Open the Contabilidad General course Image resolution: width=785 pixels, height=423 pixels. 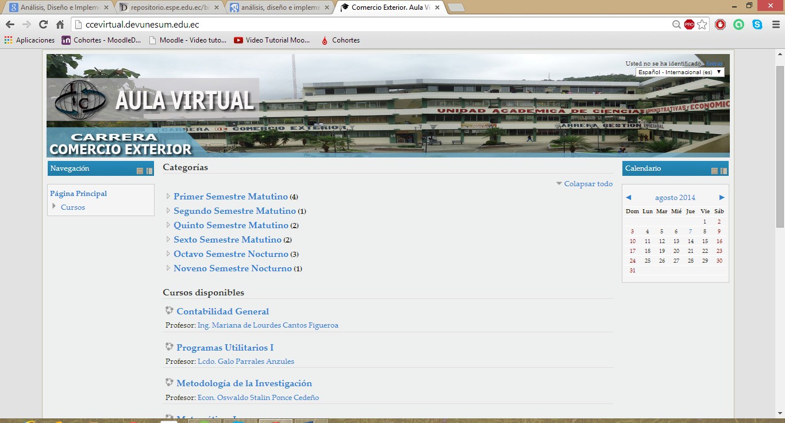[x=222, y=312]
